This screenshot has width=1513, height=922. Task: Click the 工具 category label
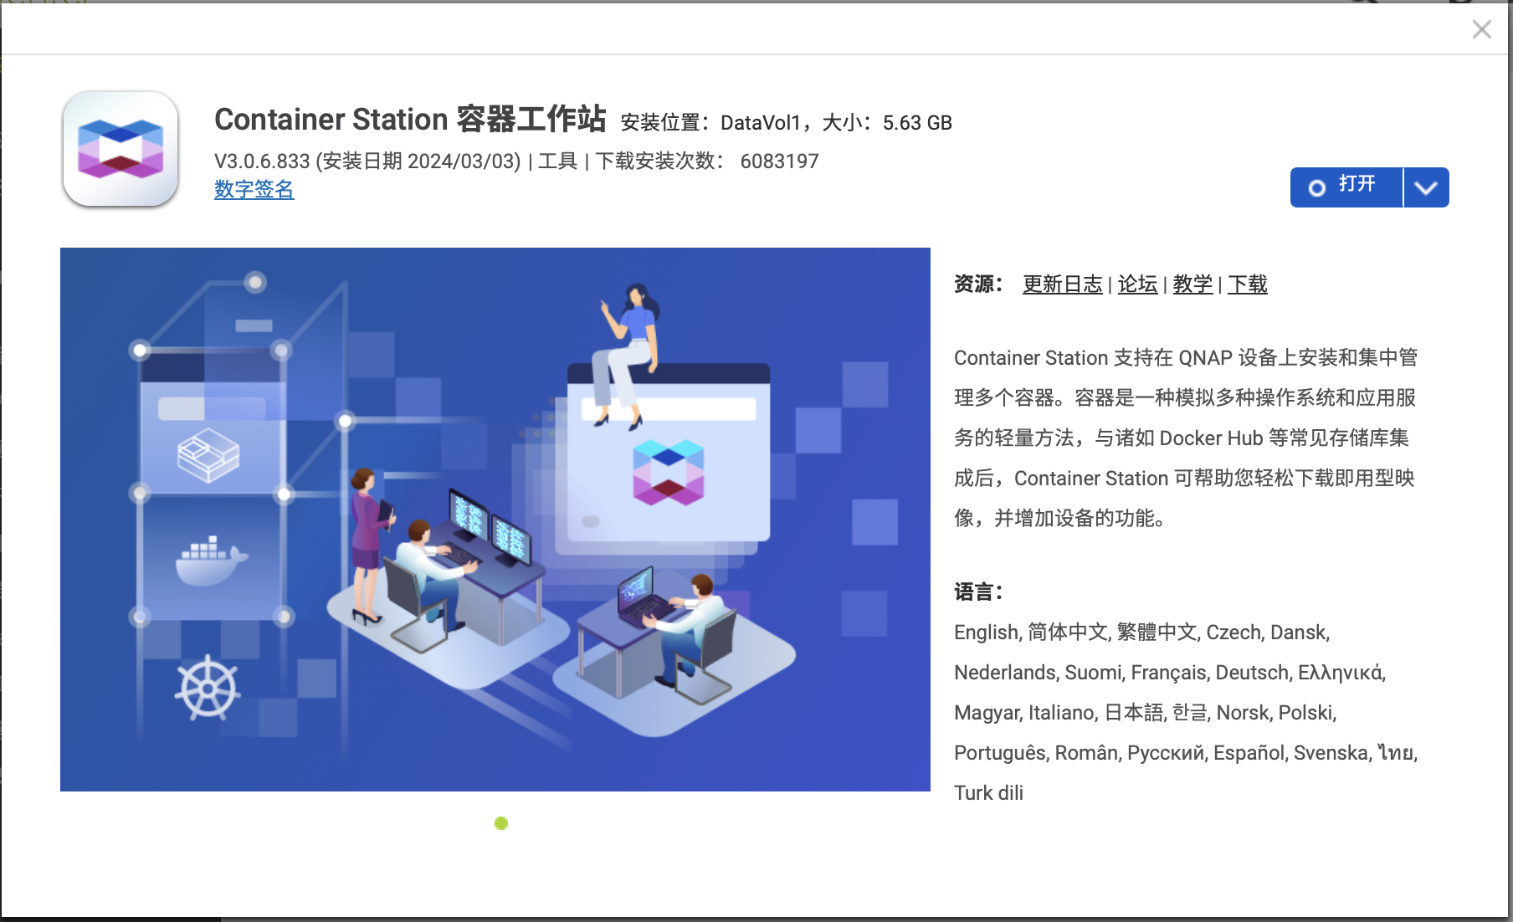[557, 161]
